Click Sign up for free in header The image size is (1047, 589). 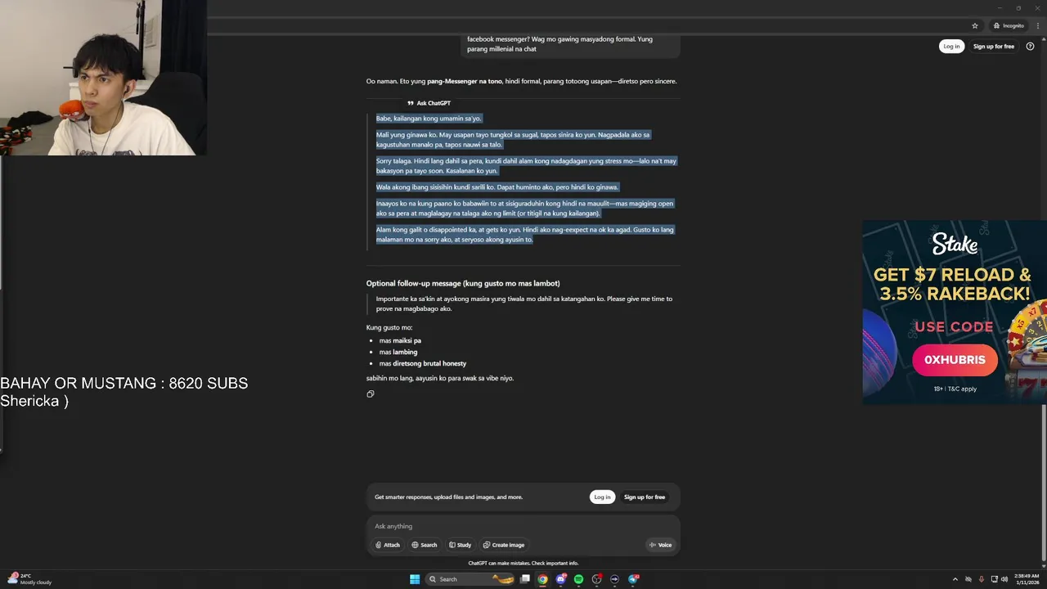tap(993, 47)
